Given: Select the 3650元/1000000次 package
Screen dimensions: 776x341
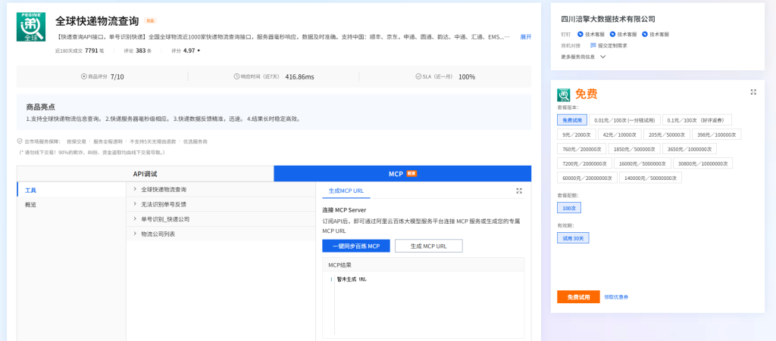Looking at the screenshot, I should 690,148.
